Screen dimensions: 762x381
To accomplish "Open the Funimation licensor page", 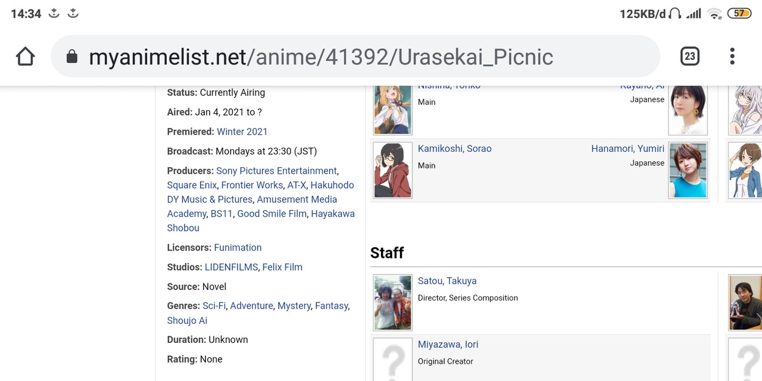I will [x=238, y=247].
